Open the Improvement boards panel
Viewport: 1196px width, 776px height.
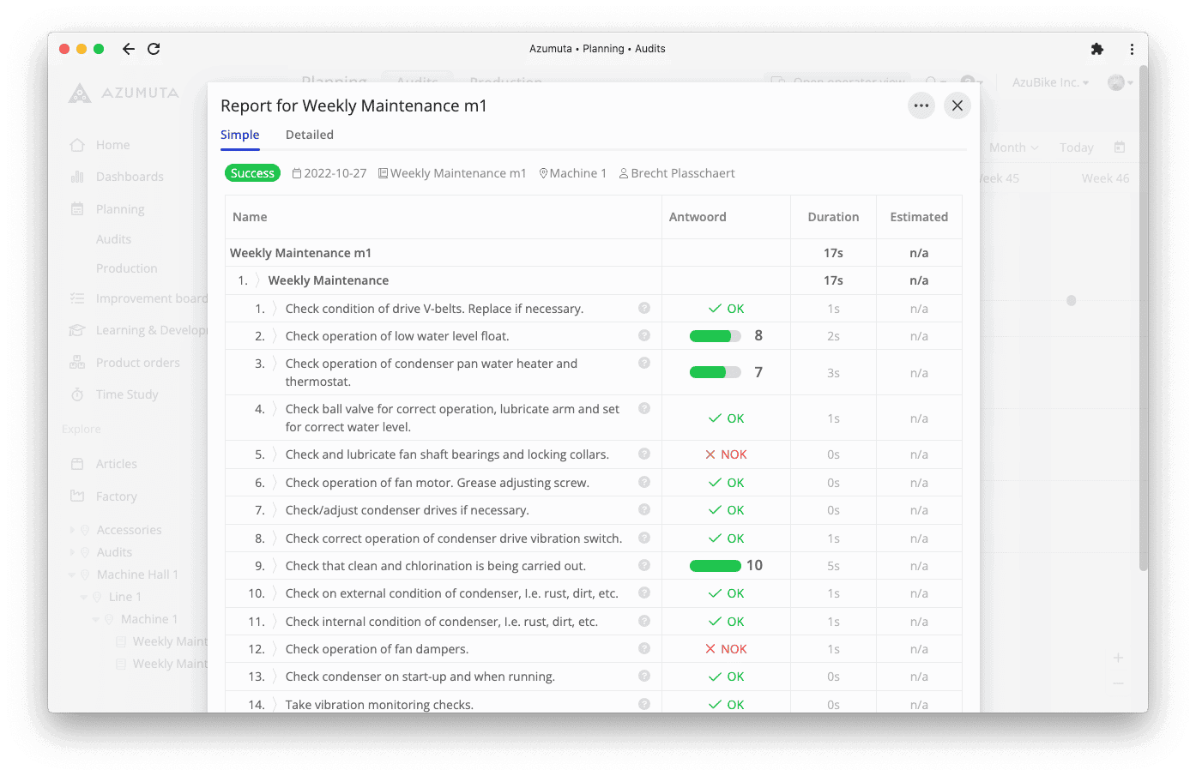pyautogui.click(x=78, y=298)
